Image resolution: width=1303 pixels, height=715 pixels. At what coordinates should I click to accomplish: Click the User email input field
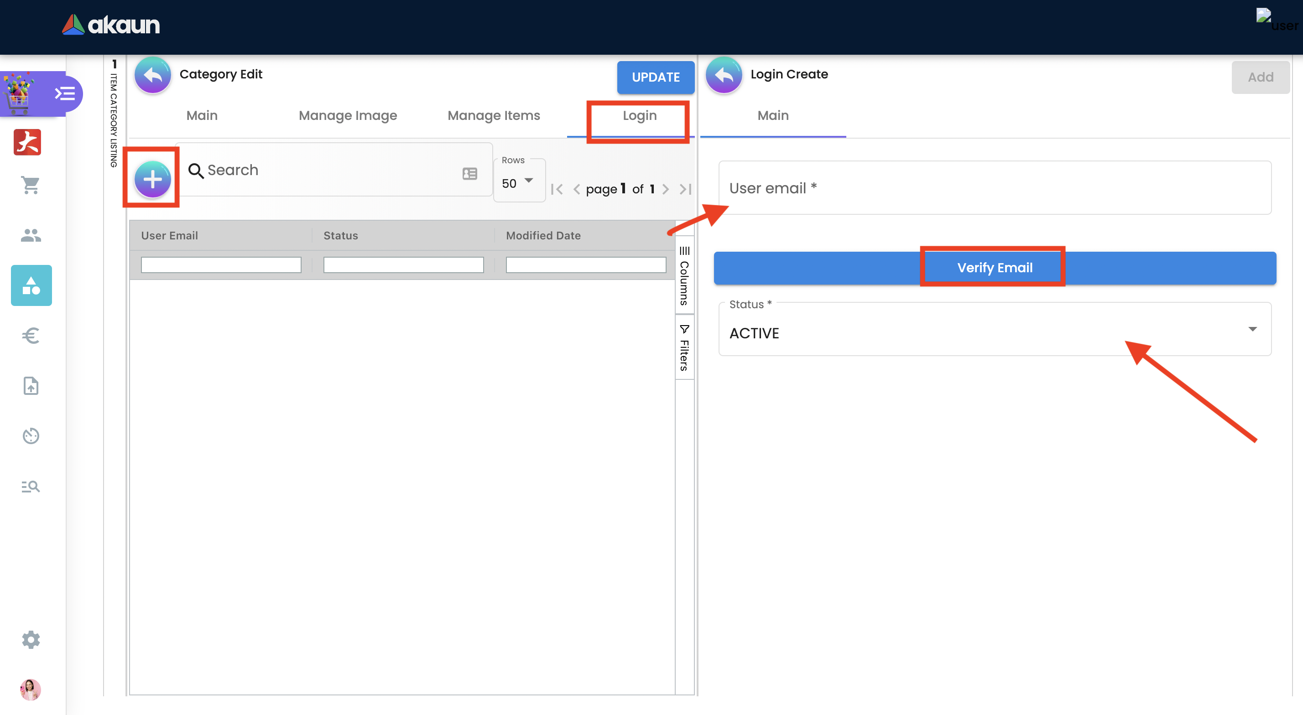click(x=995, y=188)
